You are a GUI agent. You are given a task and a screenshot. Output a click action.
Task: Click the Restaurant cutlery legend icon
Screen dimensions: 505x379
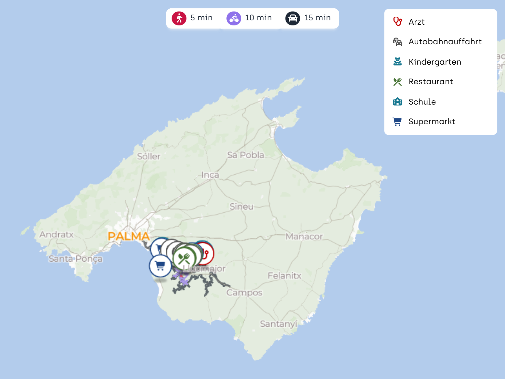[x=397, y=82]
